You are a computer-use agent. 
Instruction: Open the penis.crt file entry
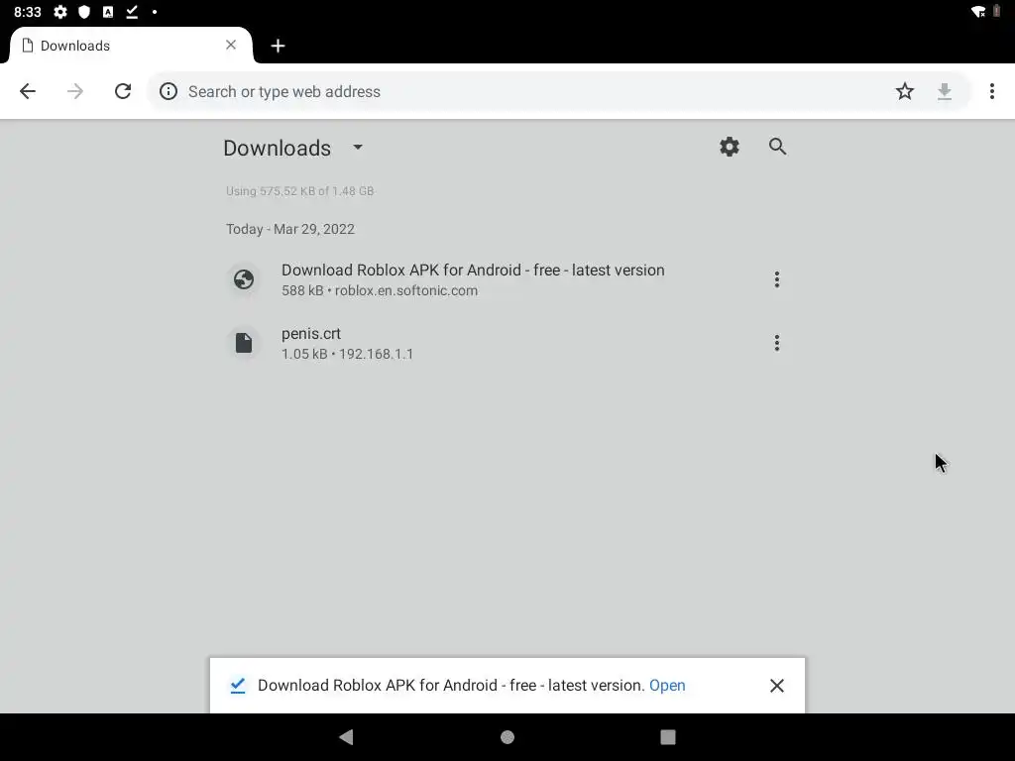(x=507, y=343)
